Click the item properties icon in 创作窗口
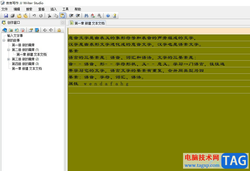Viewport: 250px width, 171px height. tap(31, 30)
